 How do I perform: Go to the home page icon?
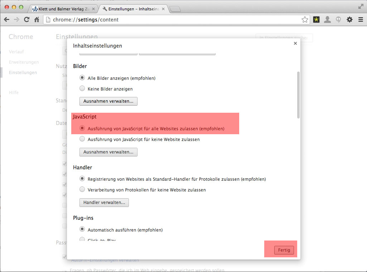[37, 20]
